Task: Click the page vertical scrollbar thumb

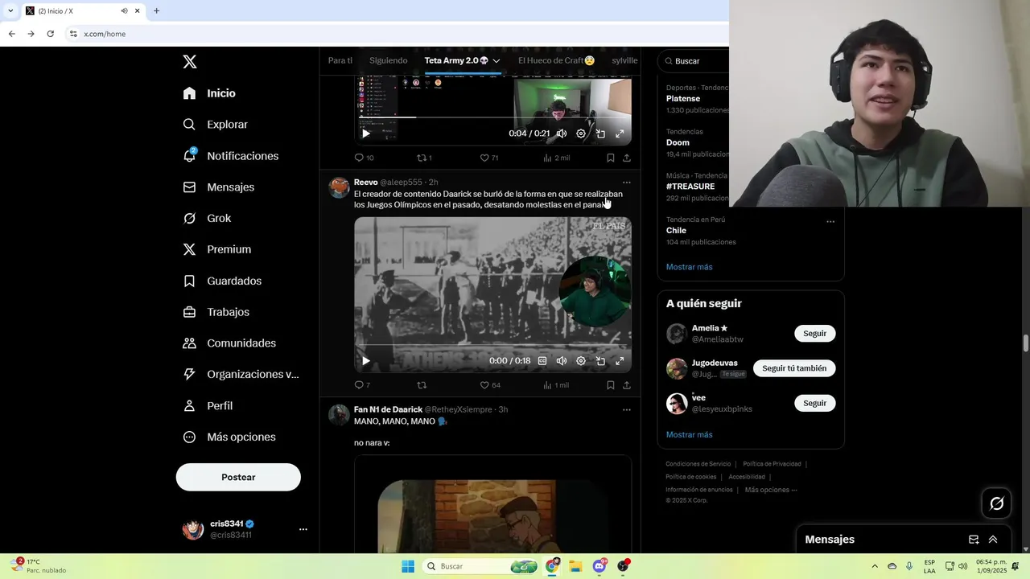Action: point(1025,343)
